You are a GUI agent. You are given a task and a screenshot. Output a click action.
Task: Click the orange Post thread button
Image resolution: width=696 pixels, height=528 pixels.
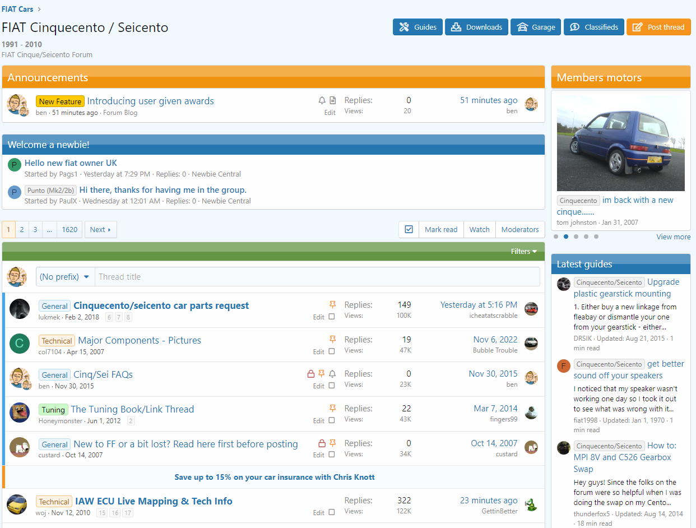658,27
